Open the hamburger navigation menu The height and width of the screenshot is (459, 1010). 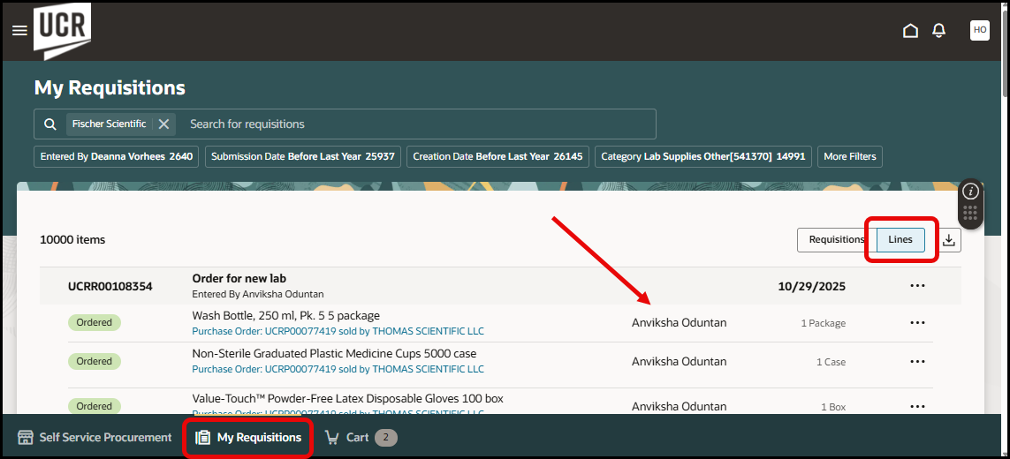pos(19,31)
